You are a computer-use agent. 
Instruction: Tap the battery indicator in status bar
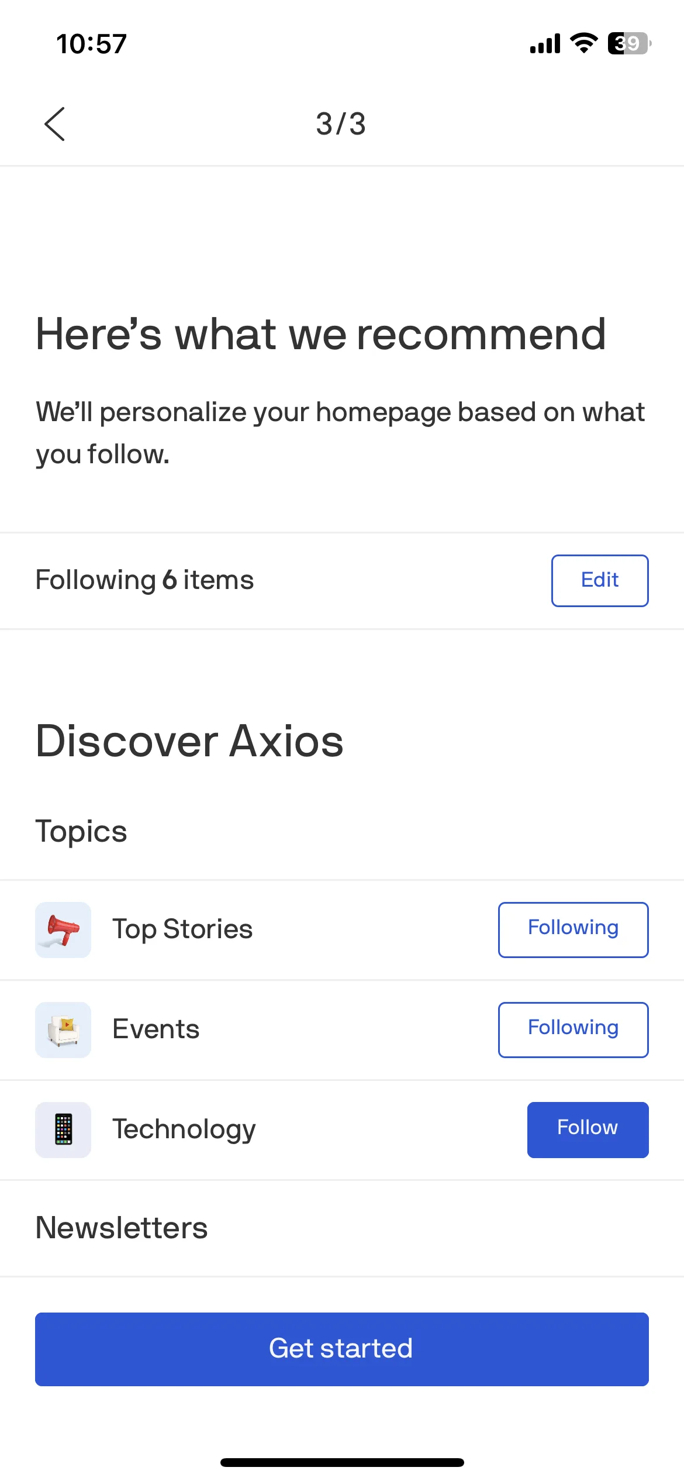point(630,43)
